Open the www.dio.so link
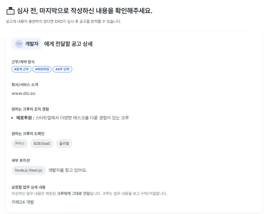The width and height of the screenshot is (268, 214). [23, 93]
